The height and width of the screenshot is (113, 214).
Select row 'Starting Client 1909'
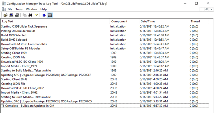coord(105,53)
